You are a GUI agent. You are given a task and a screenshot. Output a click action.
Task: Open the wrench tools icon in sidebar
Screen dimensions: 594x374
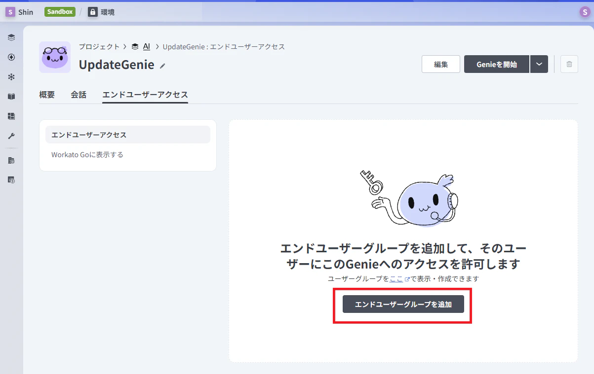pos(11,136)
